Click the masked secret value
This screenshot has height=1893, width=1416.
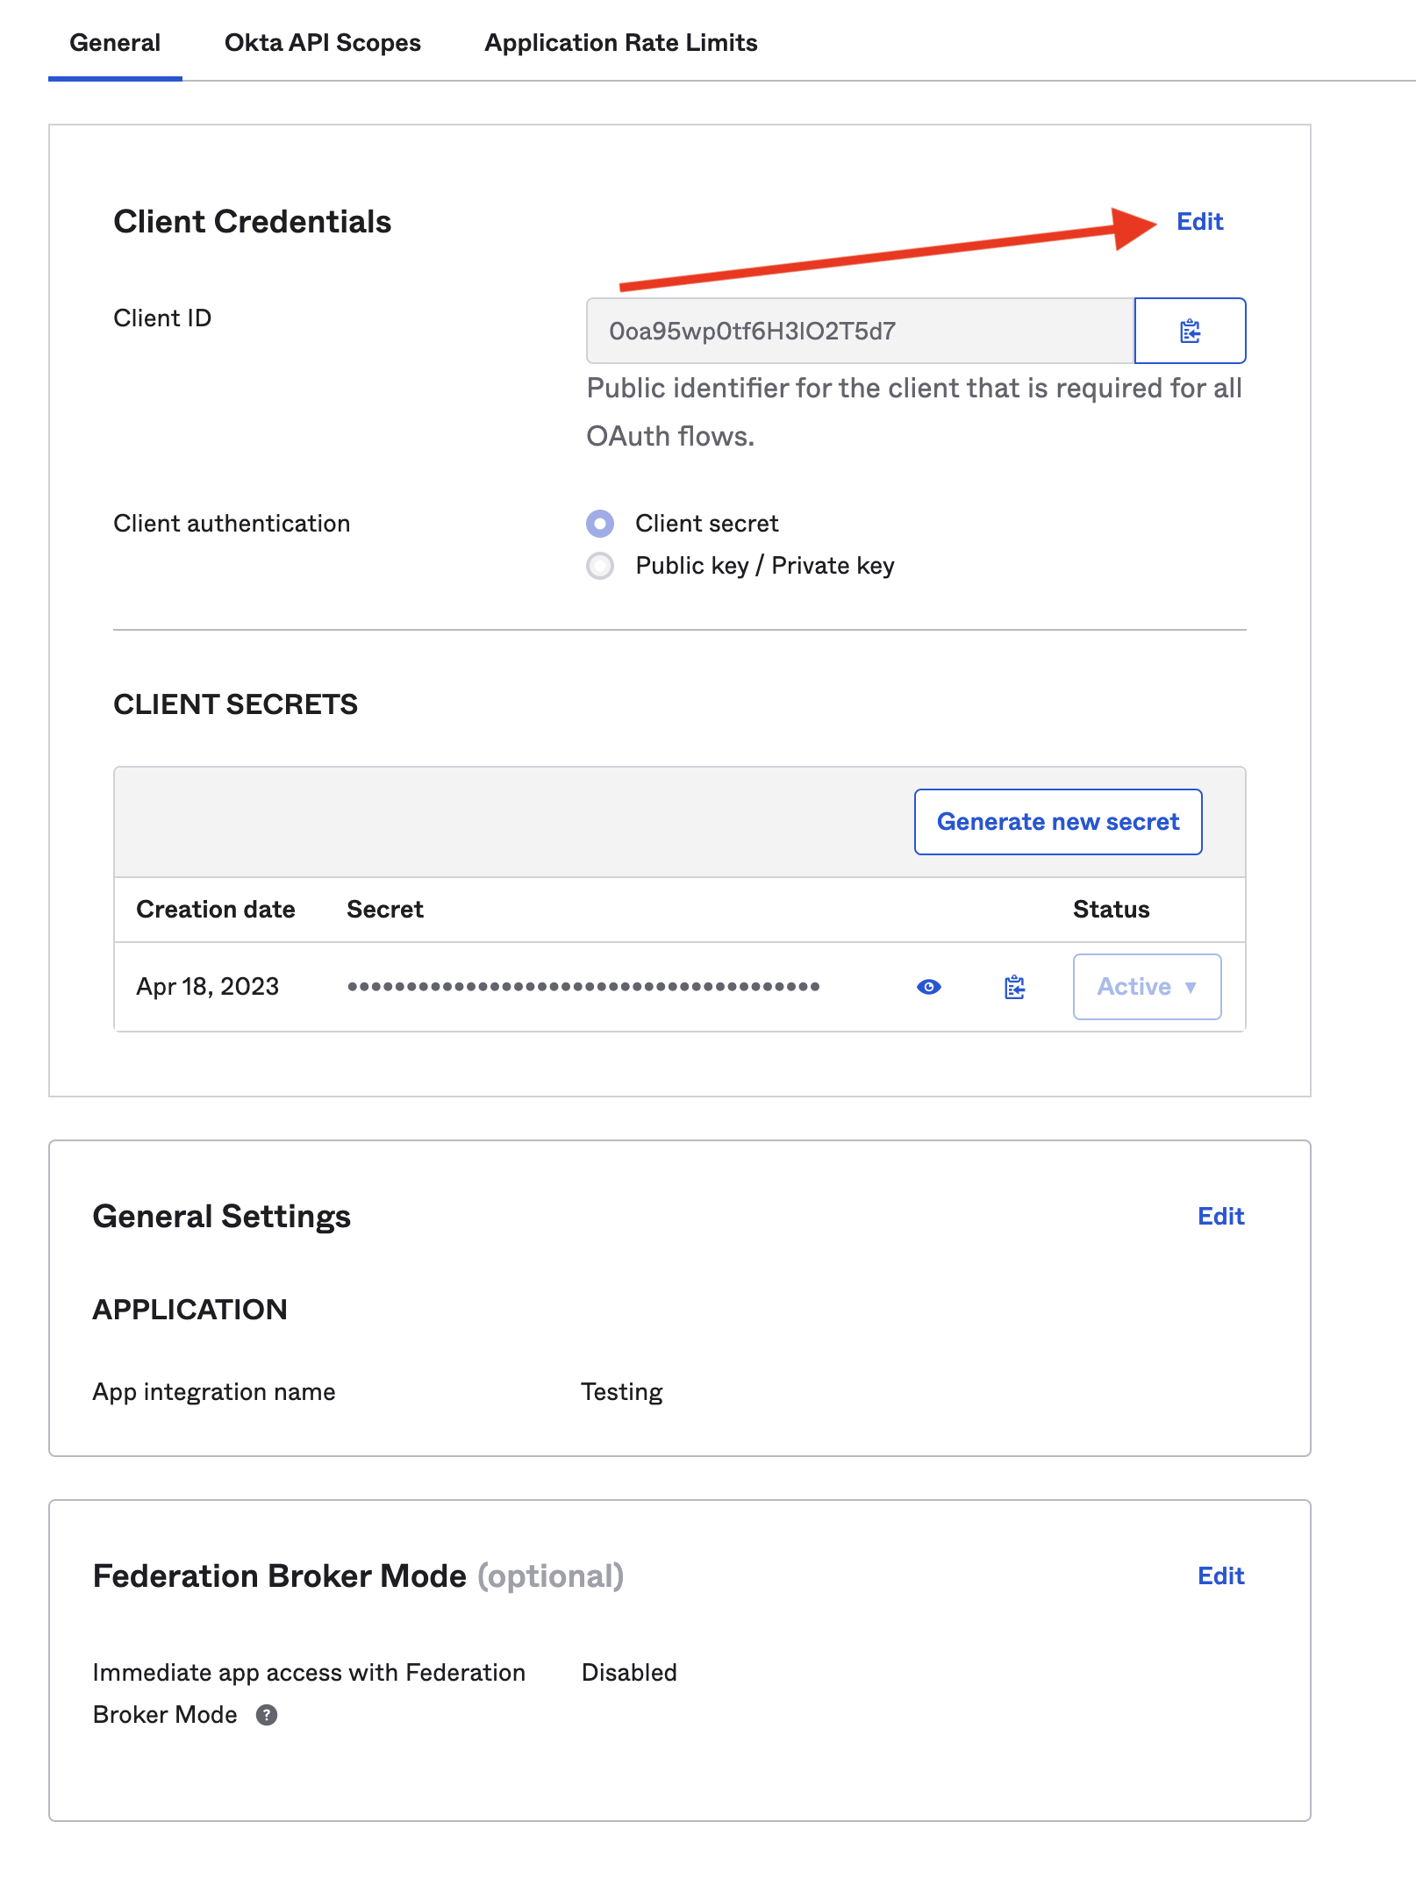pyautogui.click(x=583, y=987)
